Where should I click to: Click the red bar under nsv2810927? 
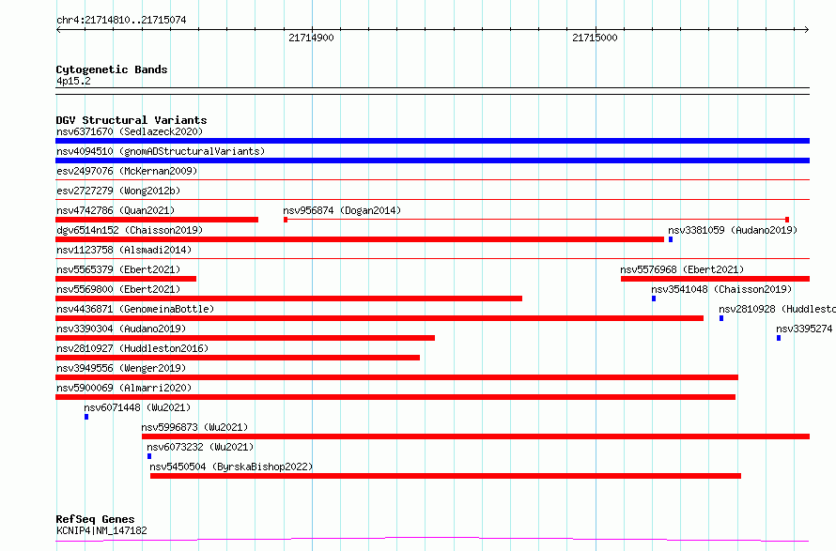[x=238, y=358]
